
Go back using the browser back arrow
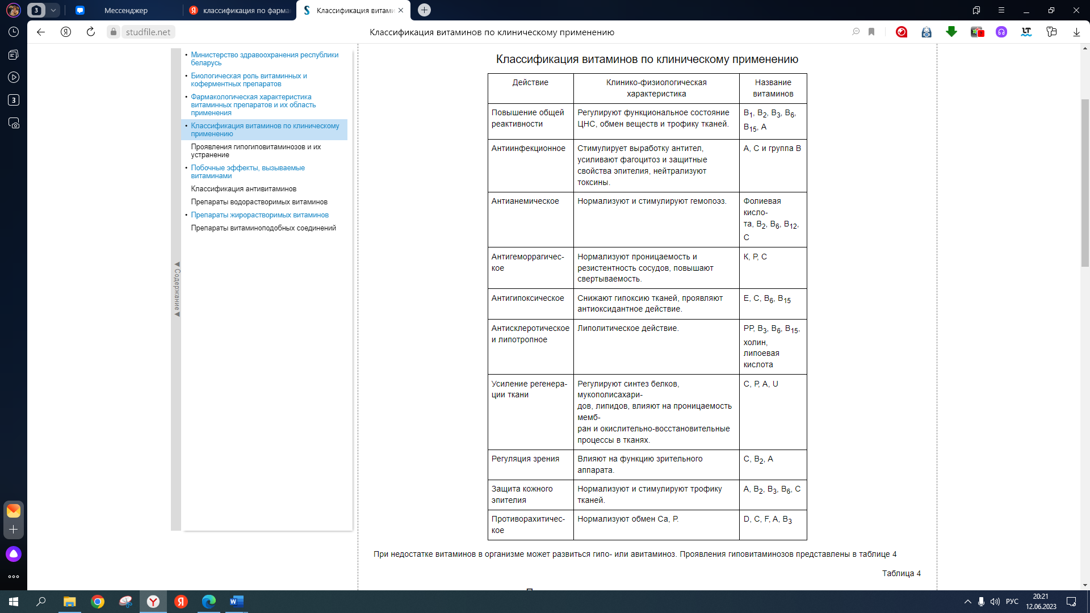pyautogui.click(x=41, y=32)
